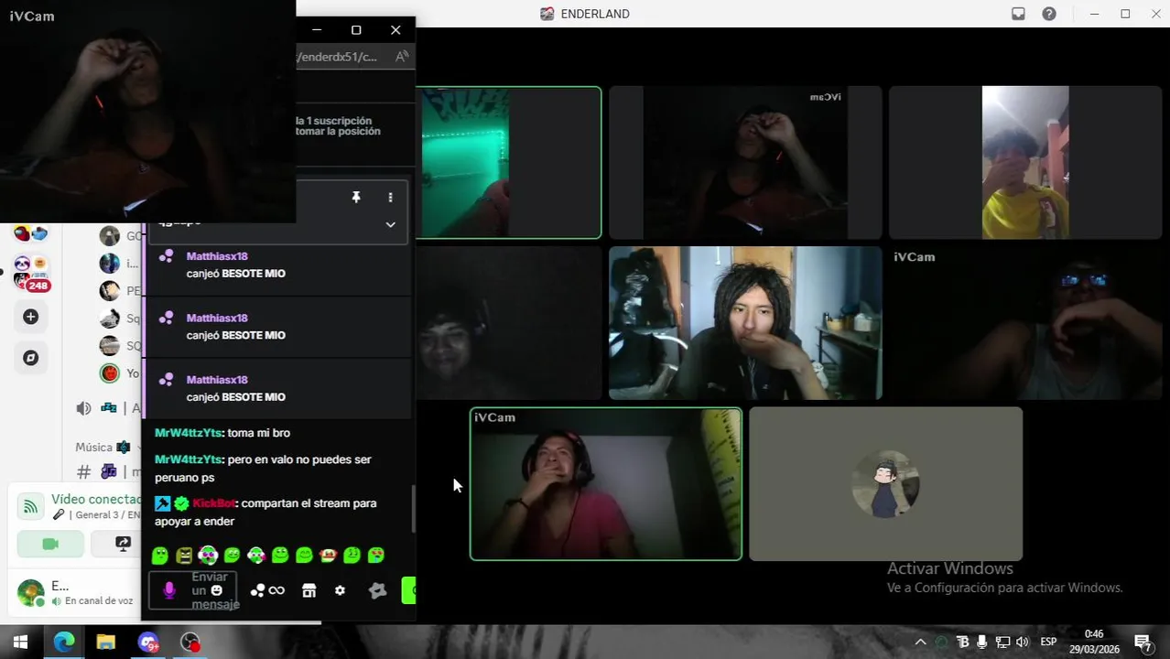Show hidden system tray icons

pos(920,642)
